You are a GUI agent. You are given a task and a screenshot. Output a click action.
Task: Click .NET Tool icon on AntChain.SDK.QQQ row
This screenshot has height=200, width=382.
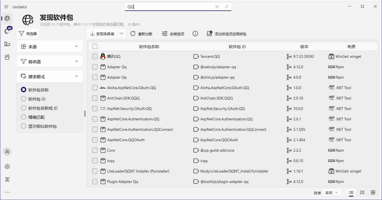pos(331,98)
